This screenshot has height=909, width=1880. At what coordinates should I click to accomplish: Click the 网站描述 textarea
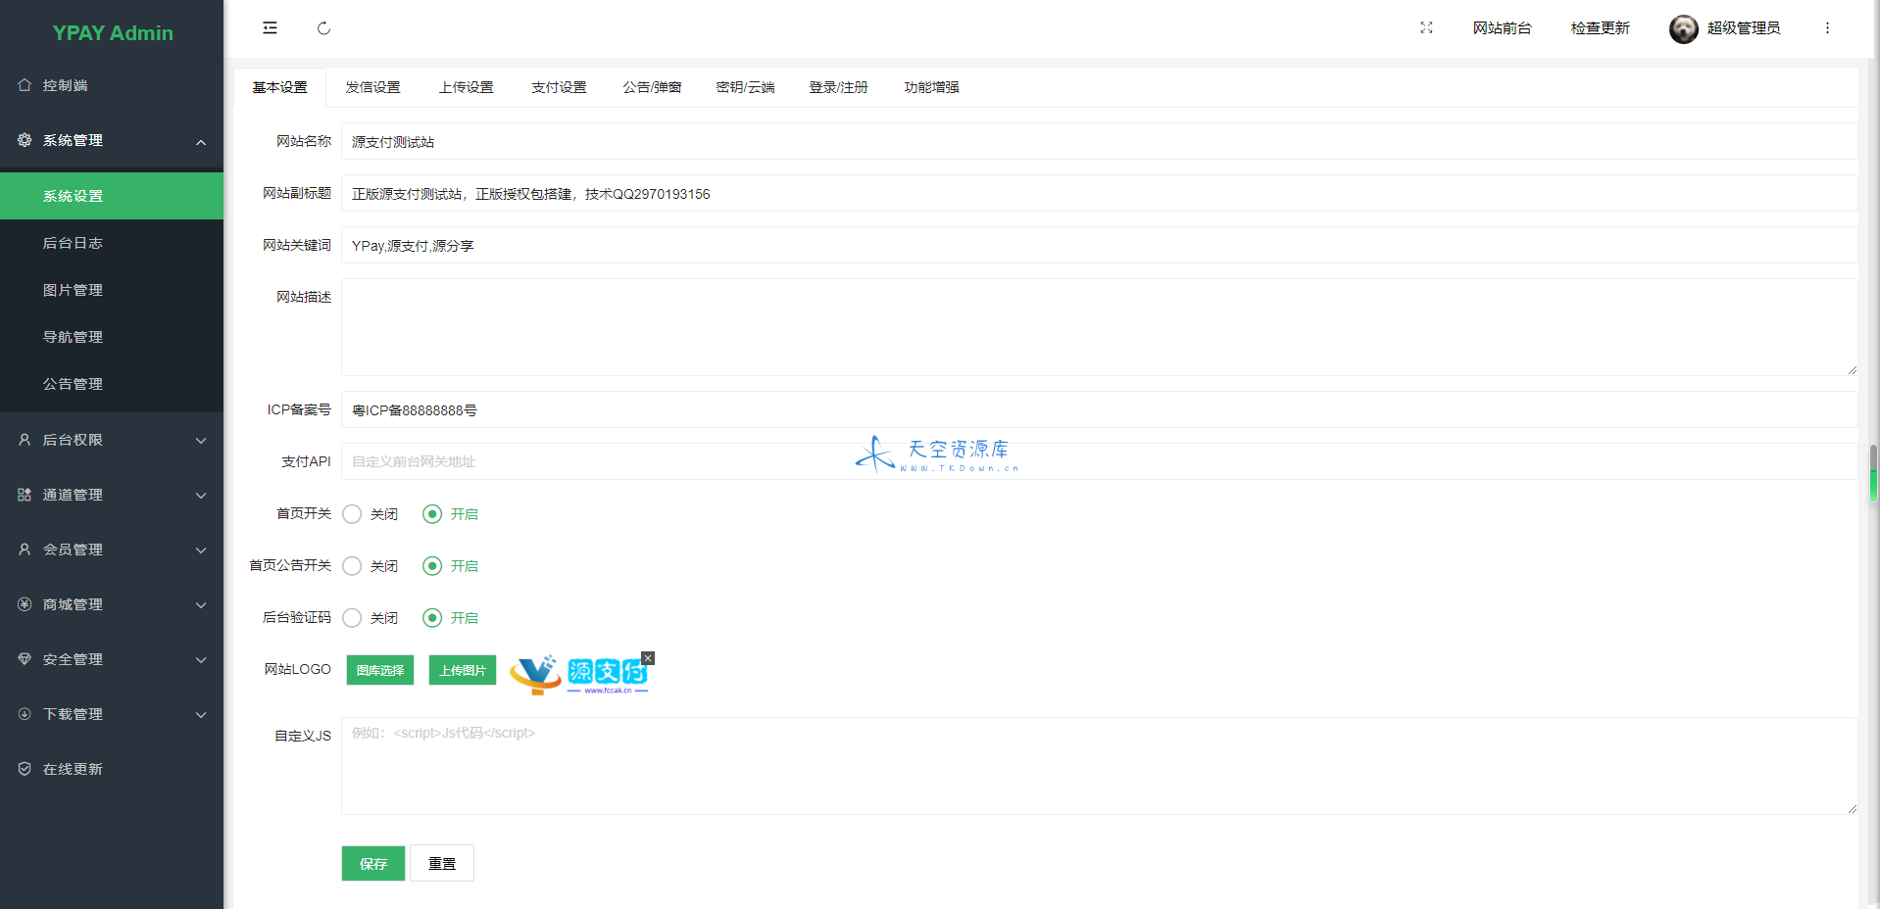(1099, 327)
